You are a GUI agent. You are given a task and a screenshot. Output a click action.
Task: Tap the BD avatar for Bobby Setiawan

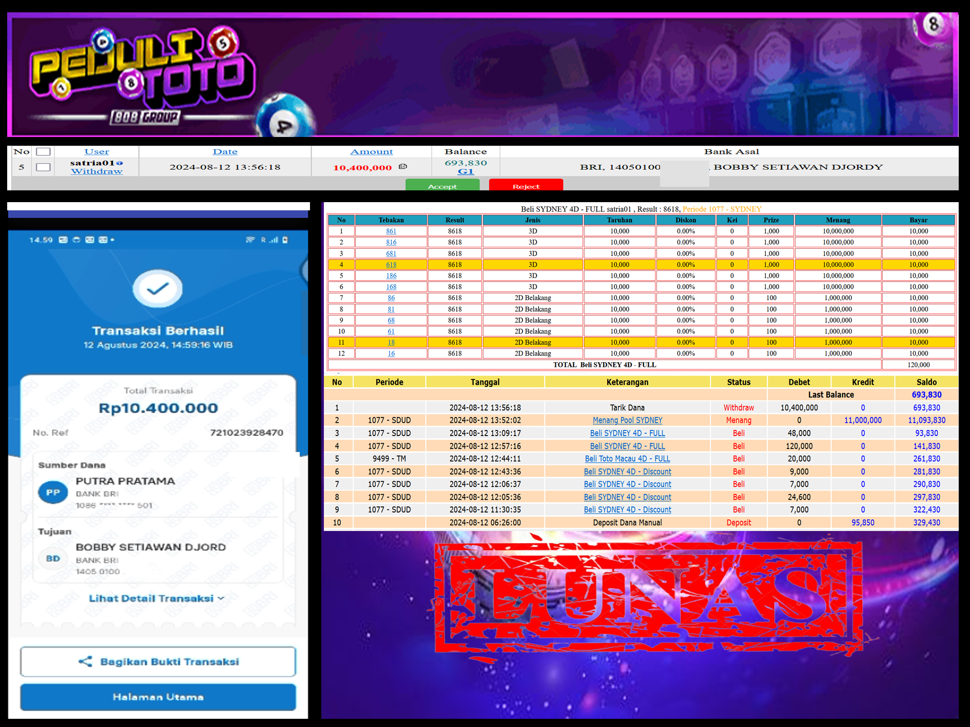pos(53,559)
